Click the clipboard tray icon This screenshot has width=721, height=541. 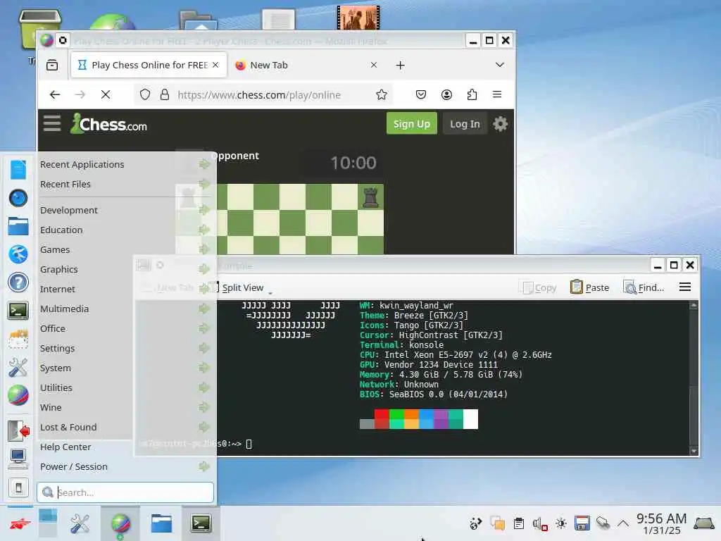(x=519, y=523)
